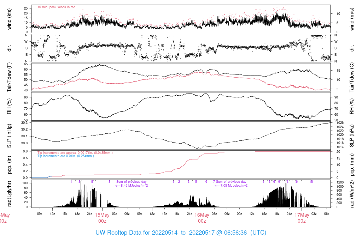Viewport: 362px width, 247px height.
Task: Click the '17May' date label
Action: coord(302,215)
